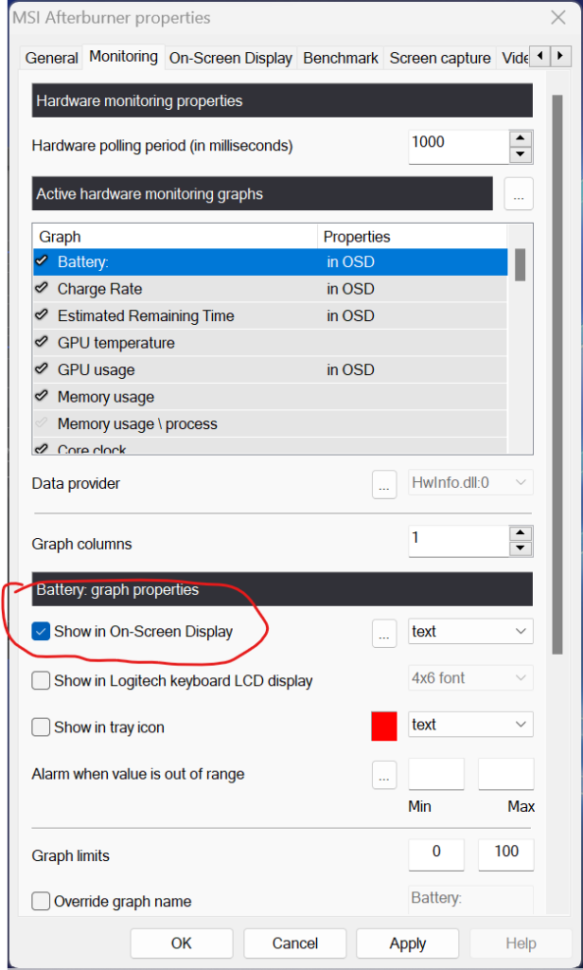The width and height of the screenshot is (583, 970).
Task: Open ellipsis button next to On-Screen Display option
Action: pyautogui.click(x=384, y=634)
